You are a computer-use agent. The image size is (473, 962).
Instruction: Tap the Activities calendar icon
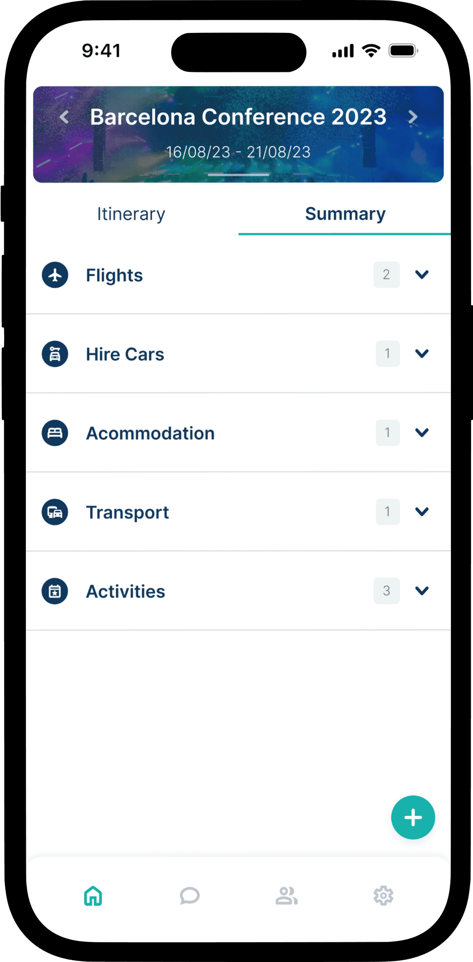click(55, 591)
